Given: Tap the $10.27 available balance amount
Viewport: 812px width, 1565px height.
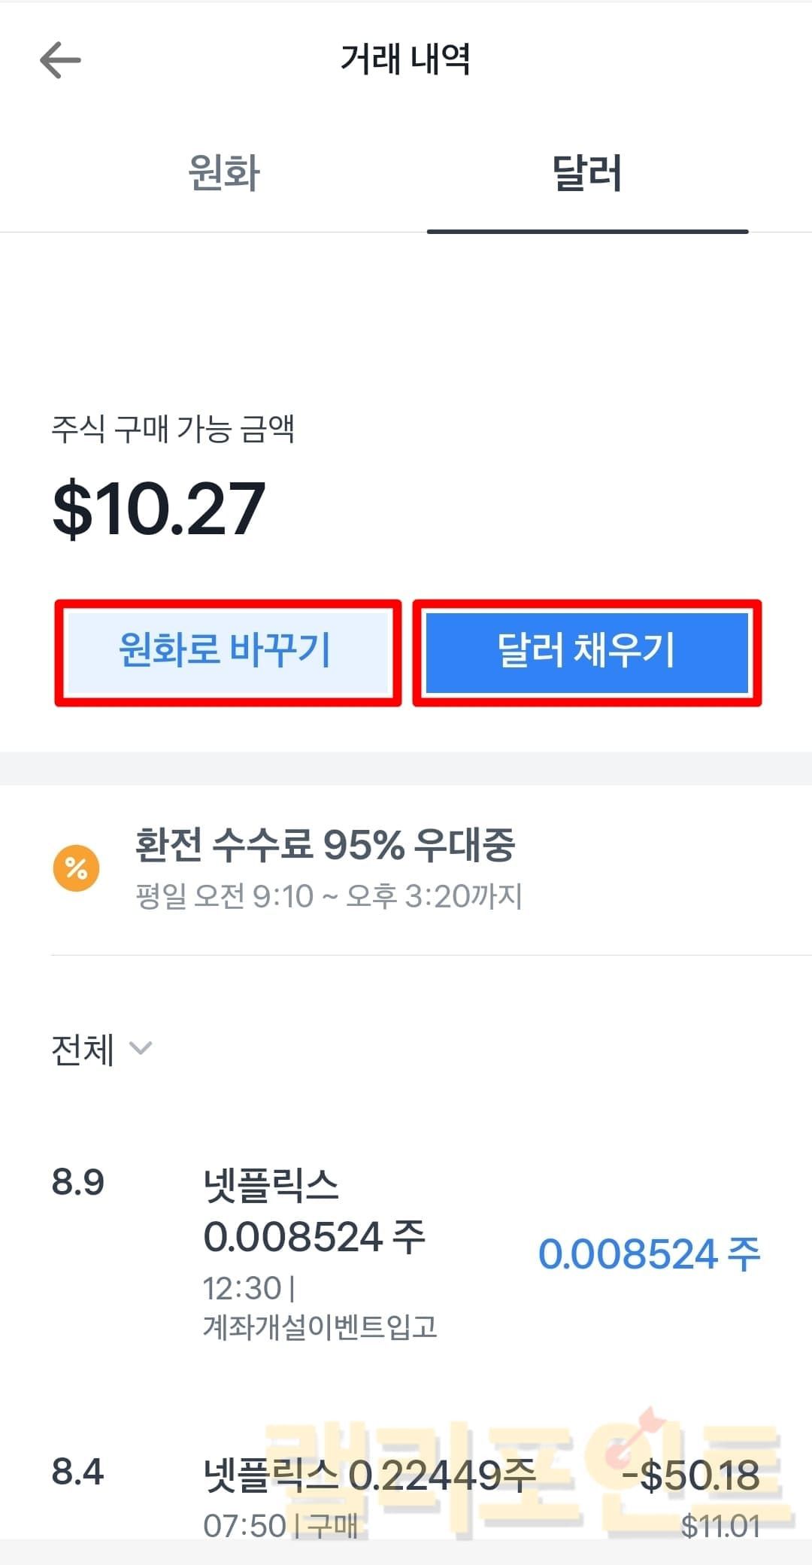Looking at the screenshot, I should [x=159, y=509].
